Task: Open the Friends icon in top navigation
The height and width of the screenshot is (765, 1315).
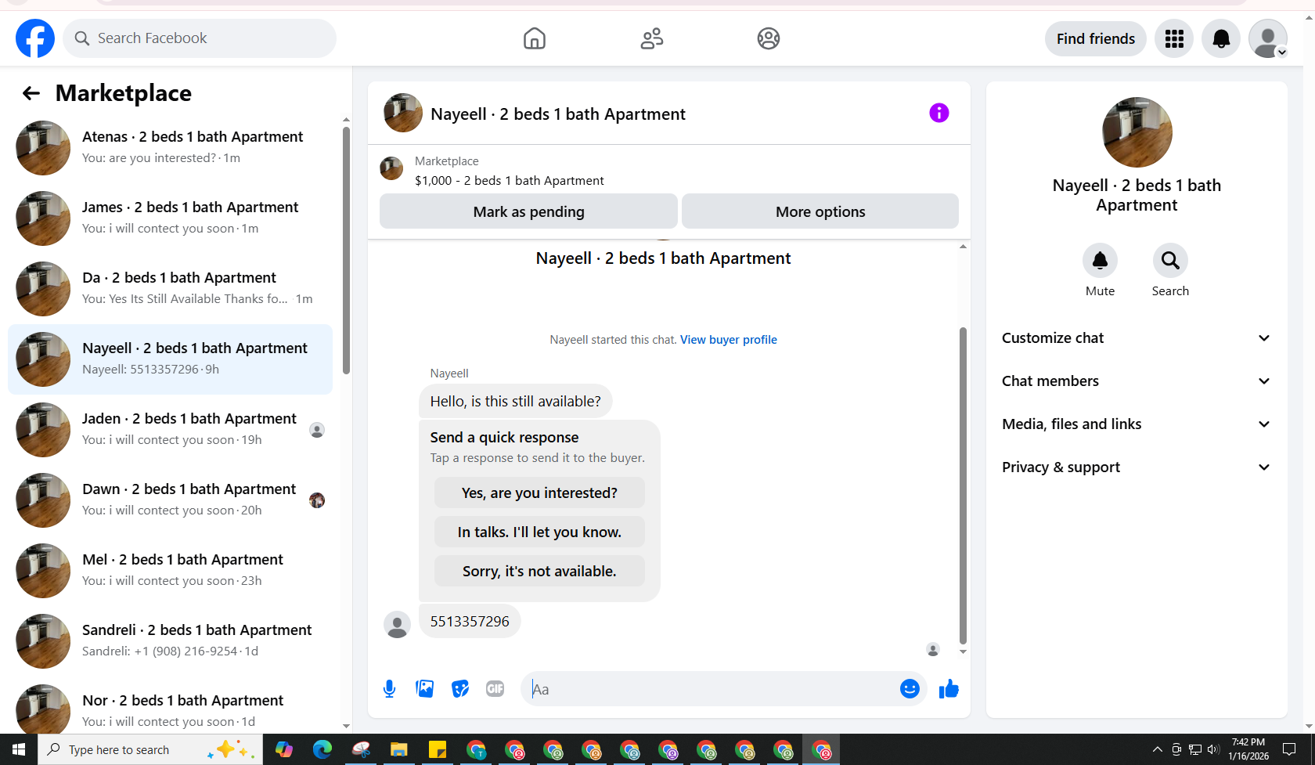Action: [x=652, y=38]
